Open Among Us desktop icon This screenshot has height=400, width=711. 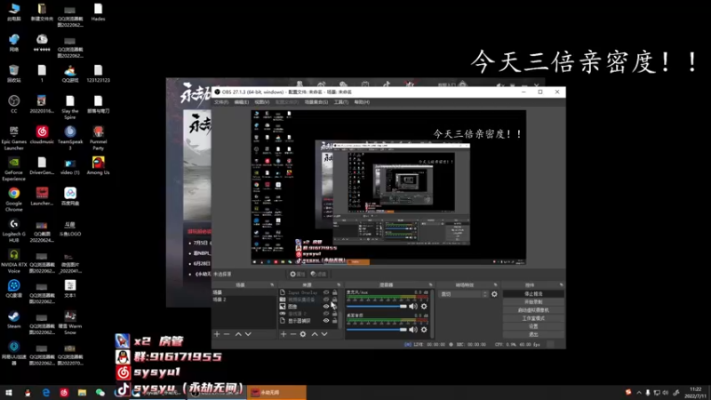(98, 165)
